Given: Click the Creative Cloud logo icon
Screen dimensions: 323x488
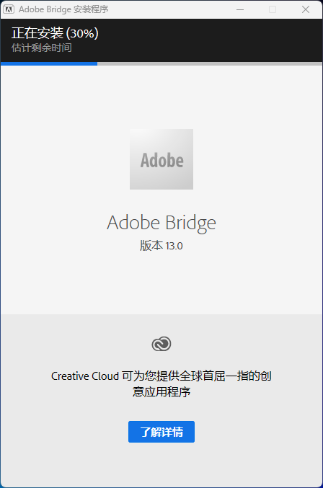Looking at the screenshot, I should (x=161, y=344).
